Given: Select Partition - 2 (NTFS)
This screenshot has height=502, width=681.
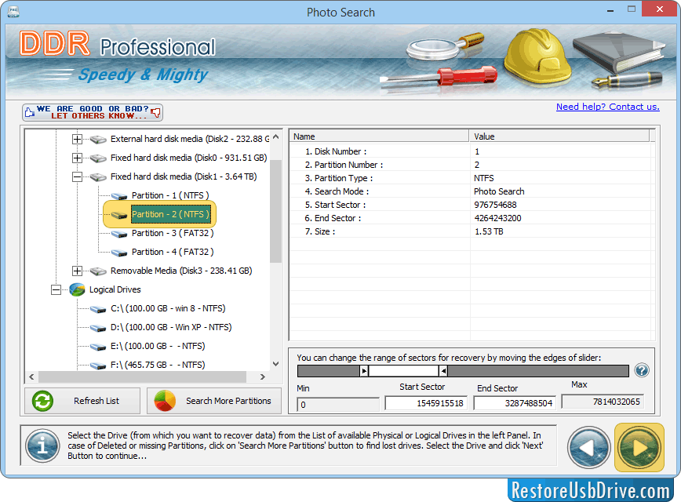Looking at the screenshot, I should (170, 214).
